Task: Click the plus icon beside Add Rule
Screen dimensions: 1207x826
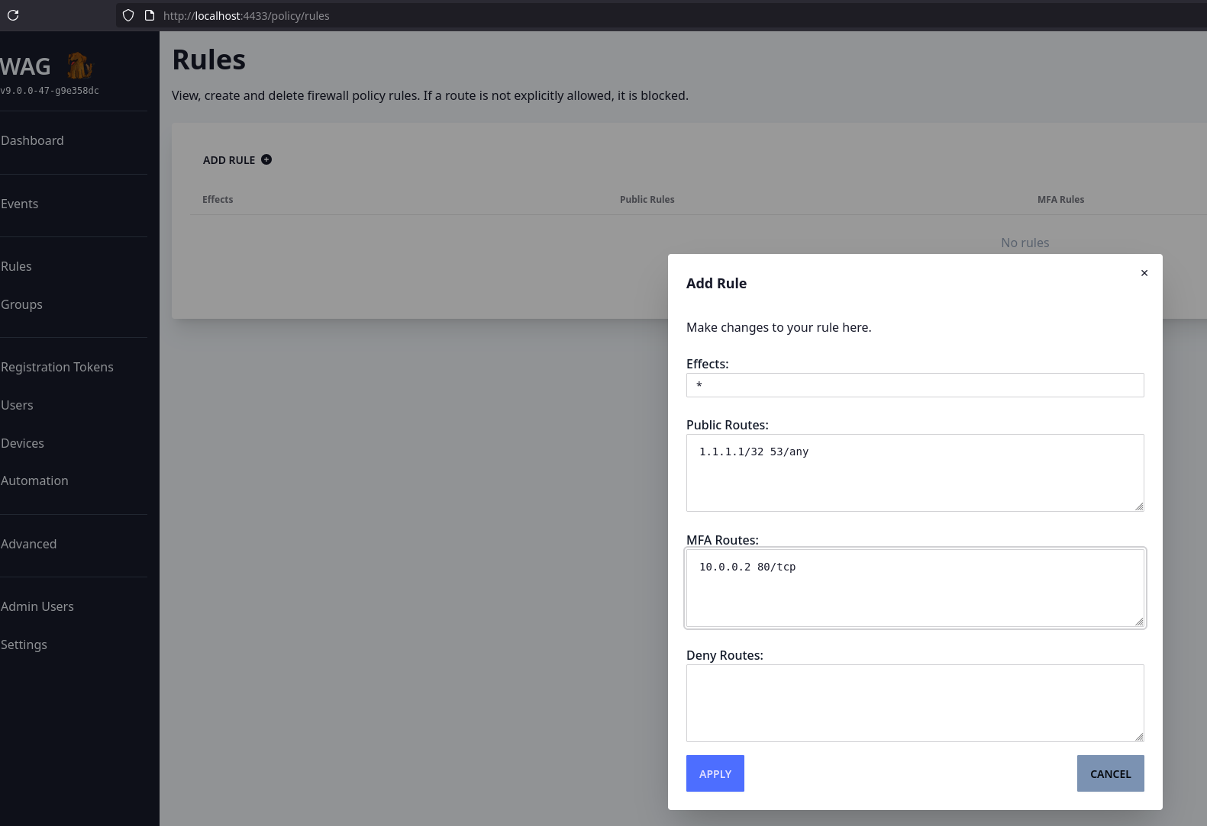Action: 266,159
